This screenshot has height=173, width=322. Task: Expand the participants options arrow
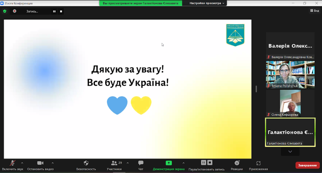pos(128,163)
